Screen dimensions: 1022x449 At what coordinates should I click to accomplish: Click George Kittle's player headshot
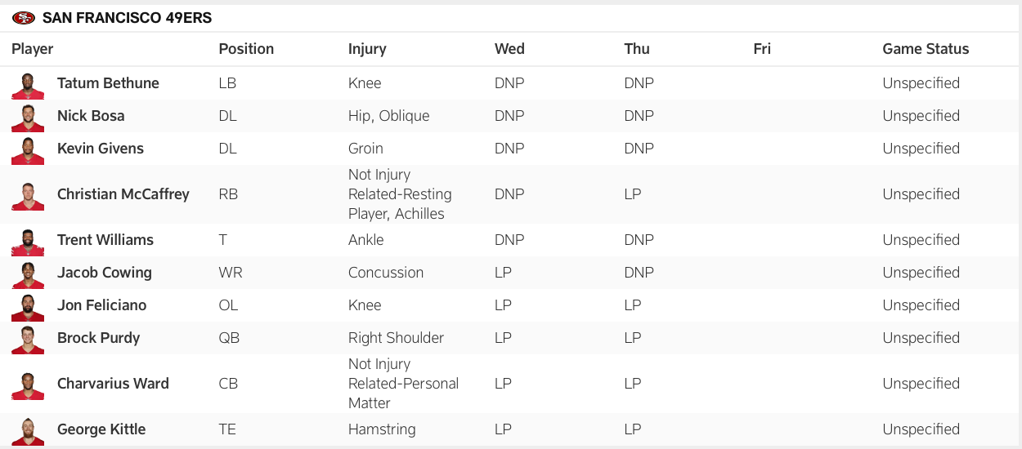point(28,431)
